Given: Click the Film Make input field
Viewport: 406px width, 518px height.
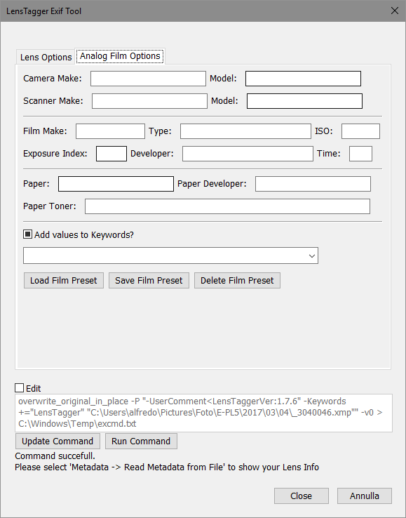Looking at the screenshot, I should click(x=110, y=131).
